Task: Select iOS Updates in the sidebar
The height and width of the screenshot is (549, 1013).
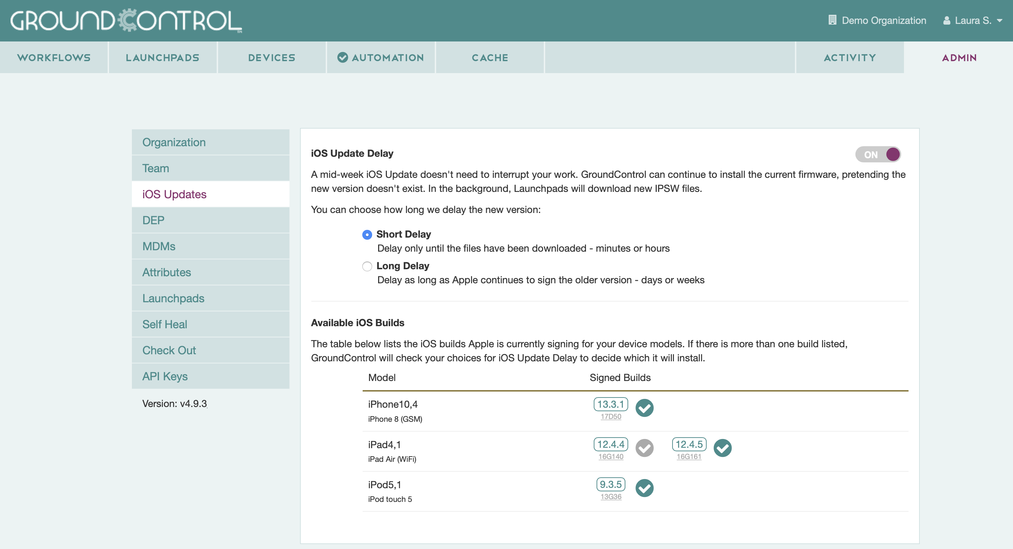Action: [210, 194]
